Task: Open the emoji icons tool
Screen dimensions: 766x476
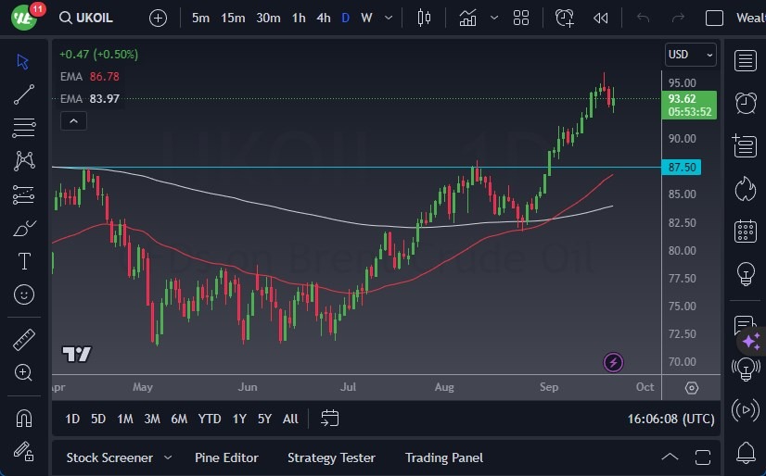Action: click(x=24, y=294)
